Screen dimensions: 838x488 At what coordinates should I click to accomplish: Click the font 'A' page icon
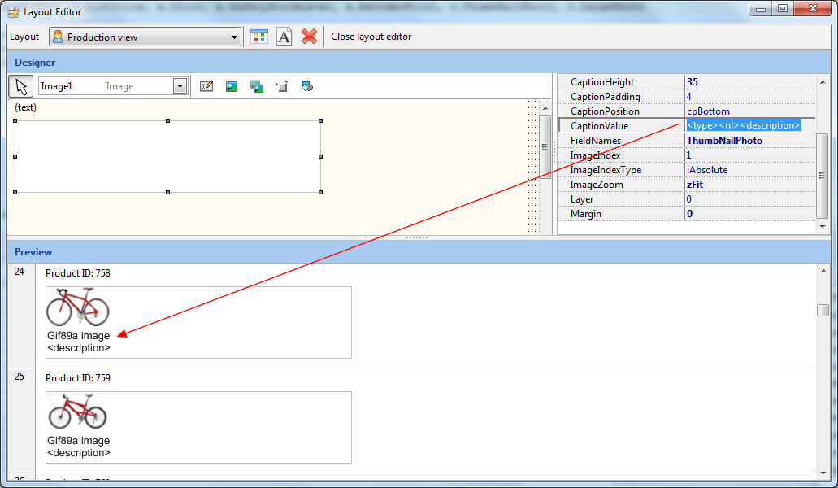click(284, 37)
